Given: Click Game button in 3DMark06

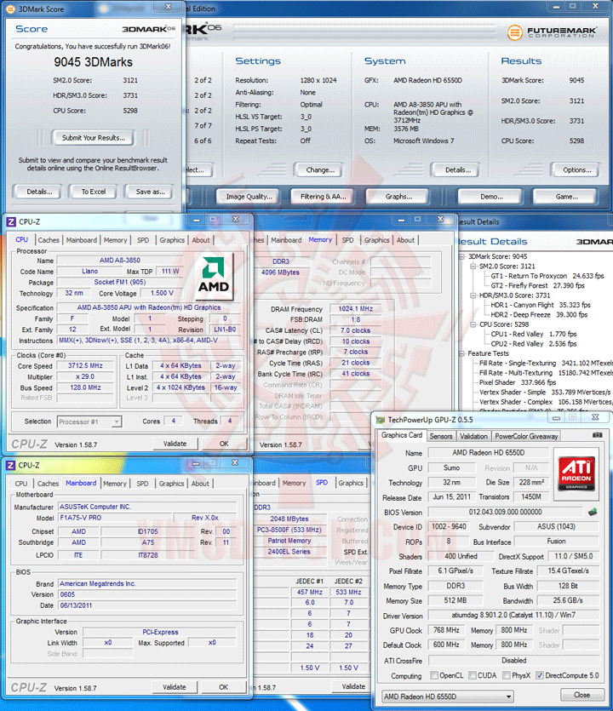Looking at the screenshot, I should click(x=566, y=197).
